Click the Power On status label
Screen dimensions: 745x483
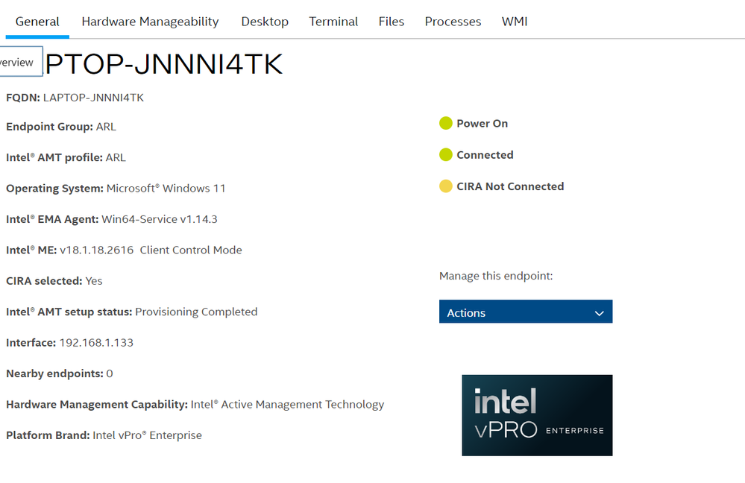point(482,124)
